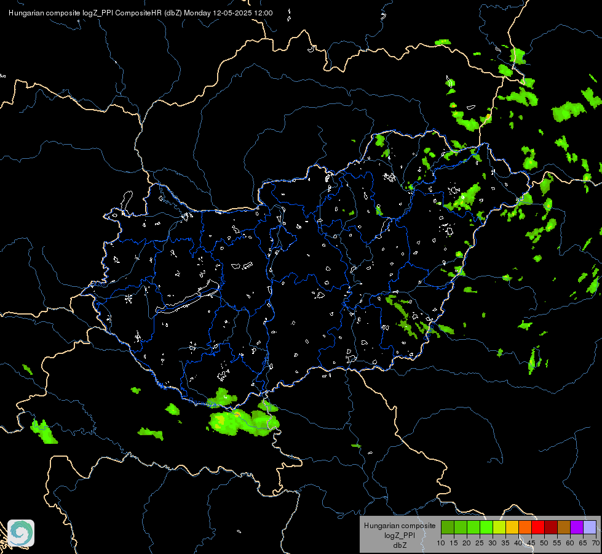Click the white outline of Lake Balaton
602x554 pixels.
coord(188,298)
